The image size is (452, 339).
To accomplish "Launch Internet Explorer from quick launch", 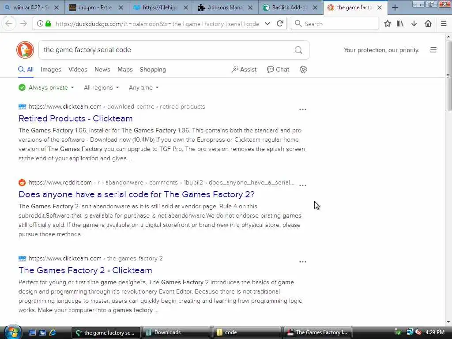I will (53, 332).
